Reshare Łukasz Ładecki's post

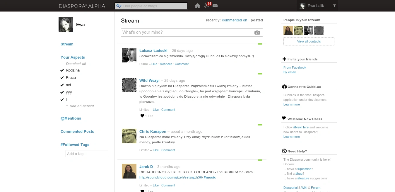point(166,64)
